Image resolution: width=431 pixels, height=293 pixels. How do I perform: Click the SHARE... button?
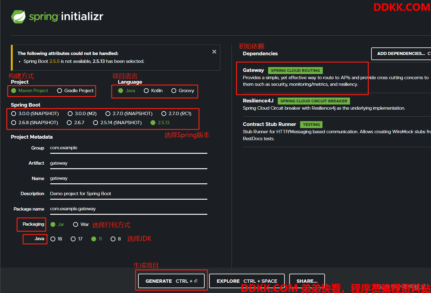coord(307,281)
